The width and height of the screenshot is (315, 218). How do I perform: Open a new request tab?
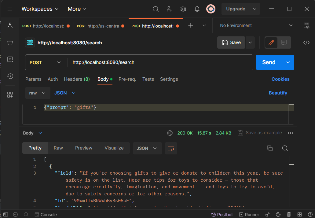[x=191, y=26]
